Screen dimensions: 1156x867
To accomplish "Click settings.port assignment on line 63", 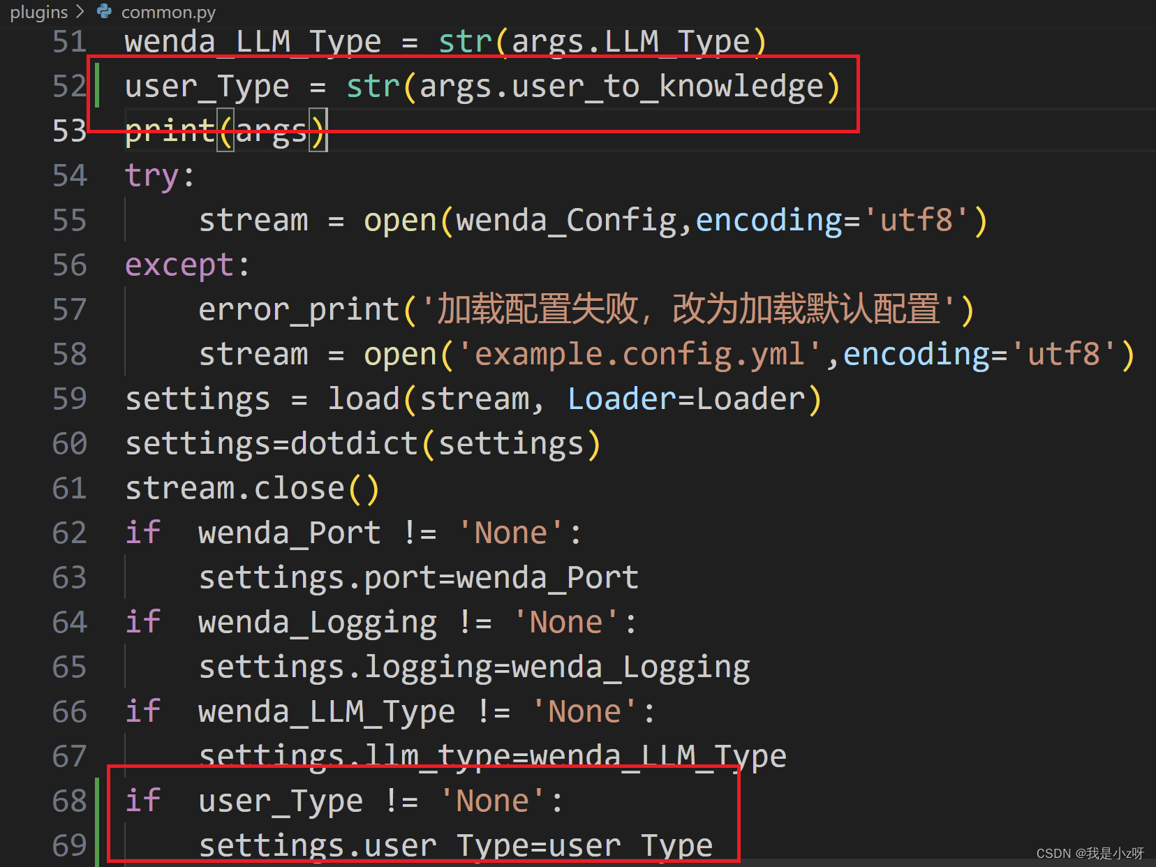I will tap(419, 578).
